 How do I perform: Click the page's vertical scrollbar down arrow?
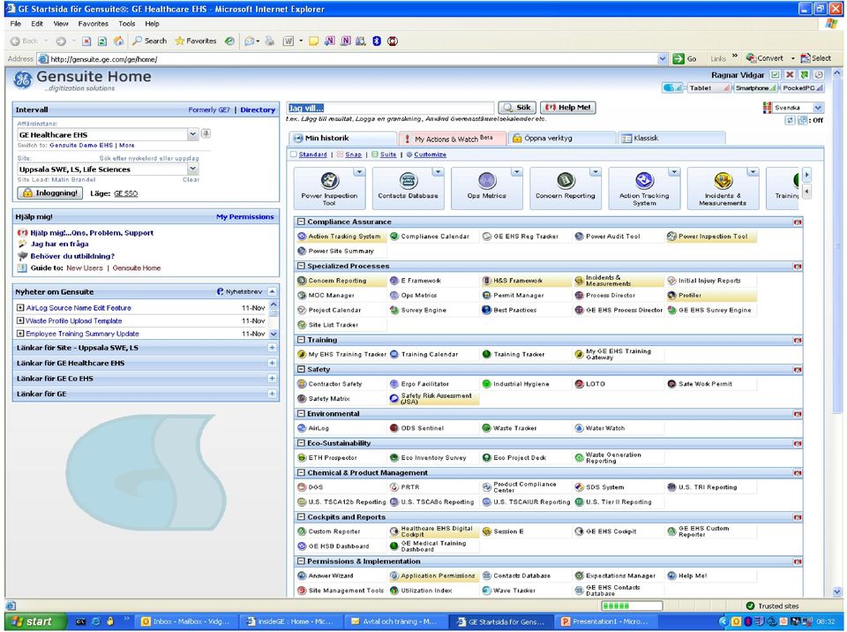coord(836,591)
